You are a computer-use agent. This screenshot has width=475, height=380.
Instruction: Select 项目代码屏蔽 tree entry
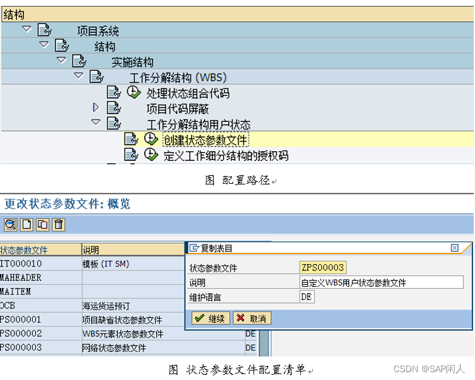(177, 109)
